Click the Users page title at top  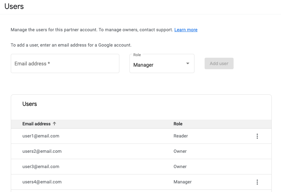[14, 6]
